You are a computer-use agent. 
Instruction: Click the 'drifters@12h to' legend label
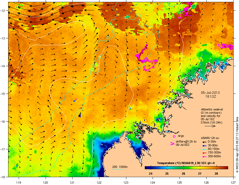186,142
